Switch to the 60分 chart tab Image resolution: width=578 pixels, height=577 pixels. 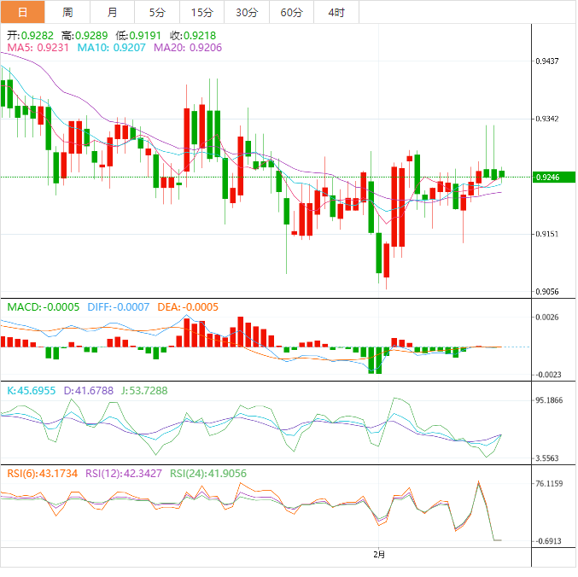click(x=291, y=12)
